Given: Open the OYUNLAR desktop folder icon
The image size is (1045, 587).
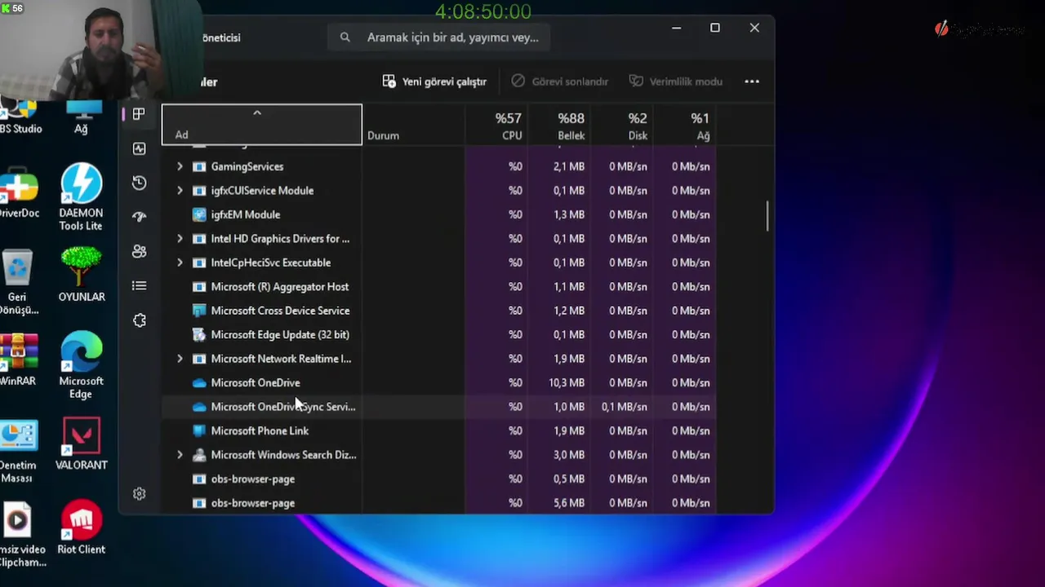Looking at the screenshot, I should point(81,275).
